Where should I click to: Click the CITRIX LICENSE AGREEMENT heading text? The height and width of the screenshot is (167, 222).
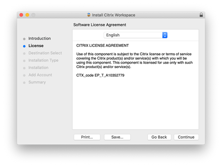coord(102,46)
